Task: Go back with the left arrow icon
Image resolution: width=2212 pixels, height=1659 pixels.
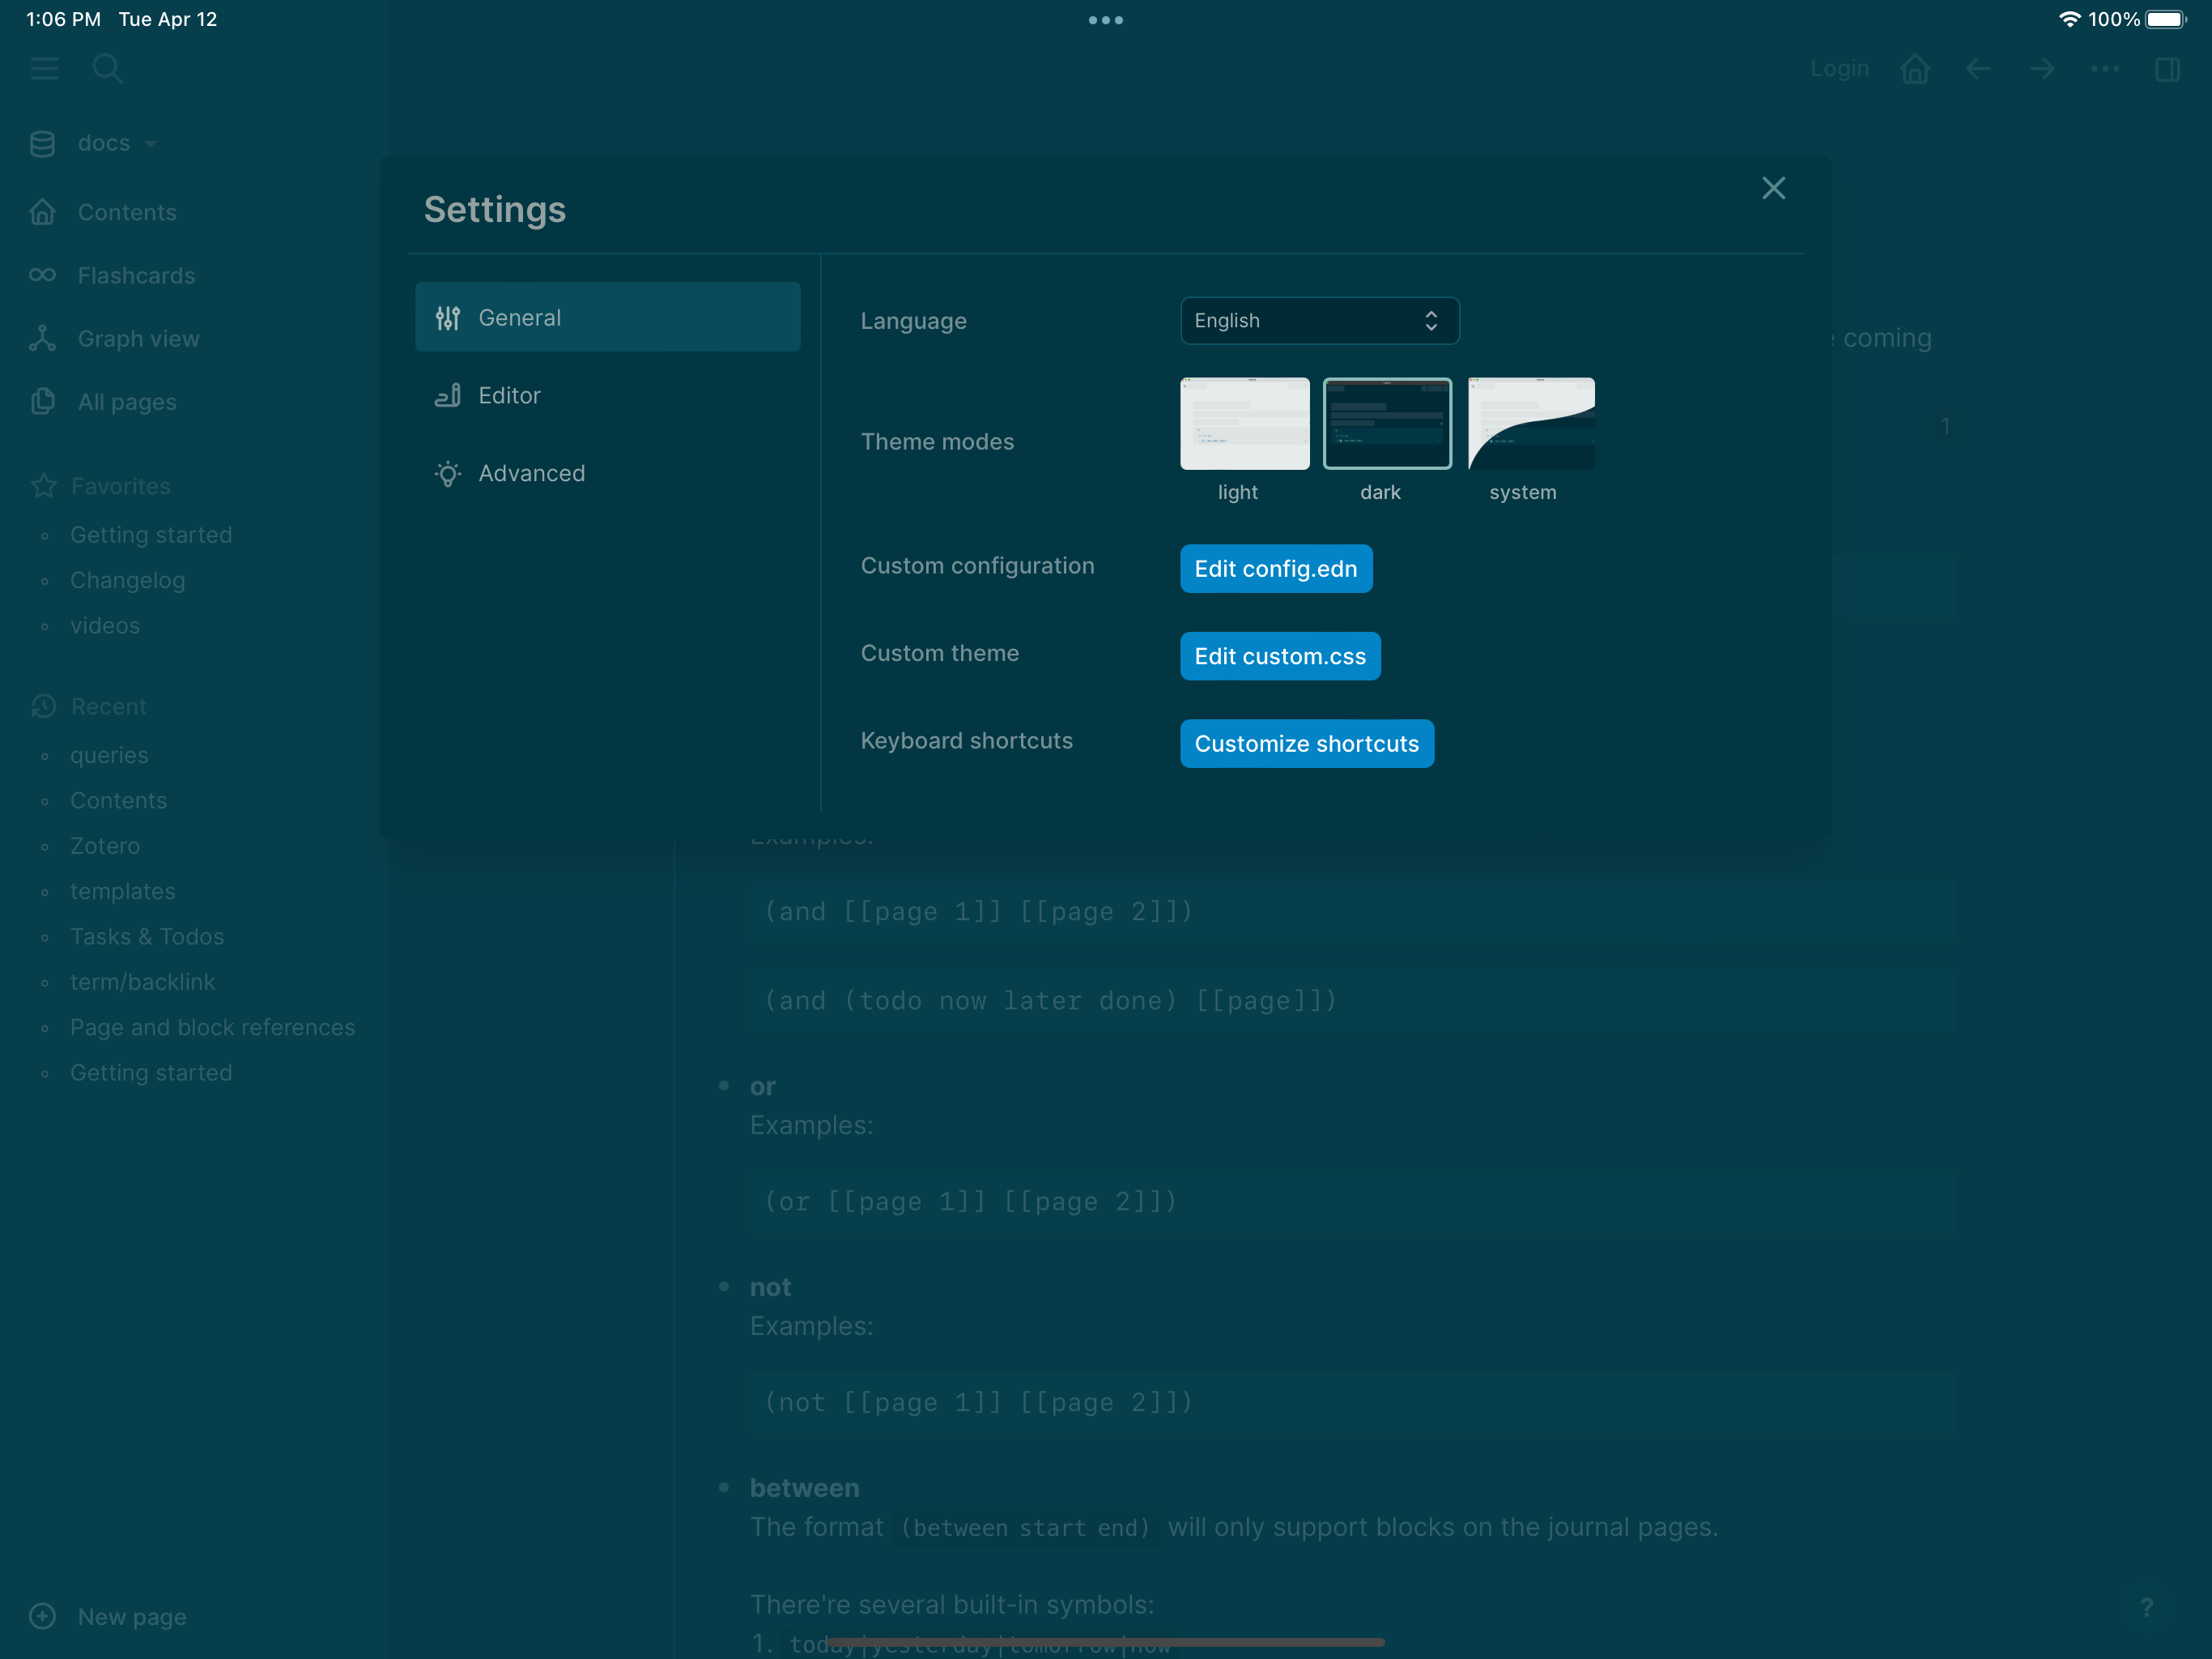Action: point(1978,69)
